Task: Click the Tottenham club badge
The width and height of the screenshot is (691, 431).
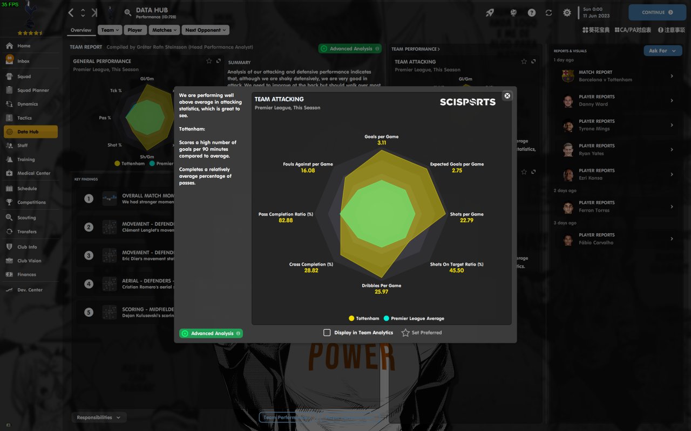Action: [x=30, y=13]
